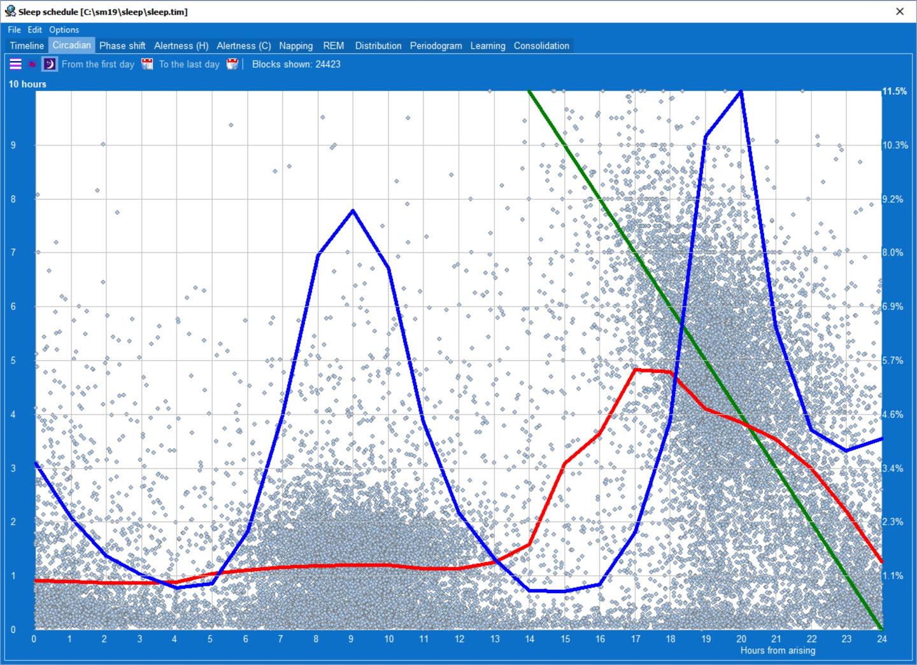917x665 pixels.
Task: Open calendar after 'To the last day'
Action: pos(232,64)
